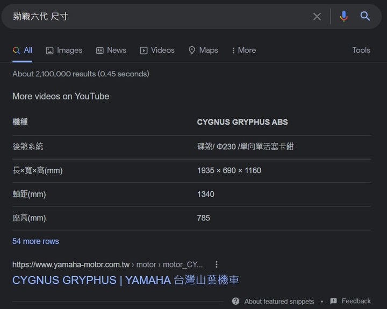Clear the search query with X icon

[x=317, y=17]
